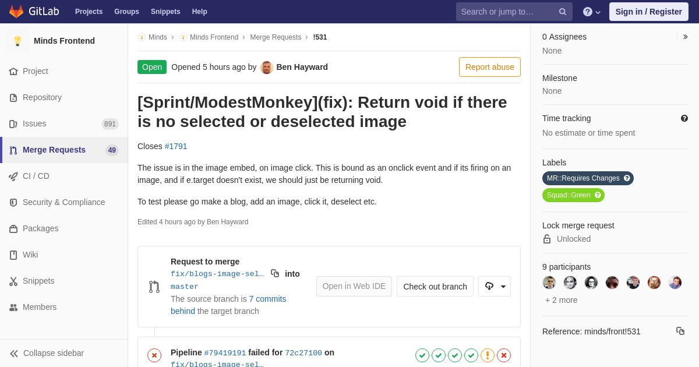Open Ben Hayward author profile link
Image resolution: width=699 pixels, height=367 pixels.
pyautogui.click(x=302, y=67)
